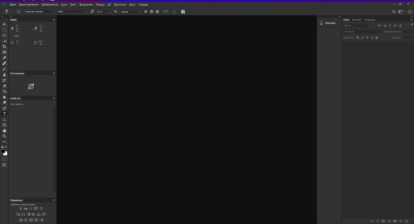
Task: Toggle Lock all layer button
Action: coord(376,37)
